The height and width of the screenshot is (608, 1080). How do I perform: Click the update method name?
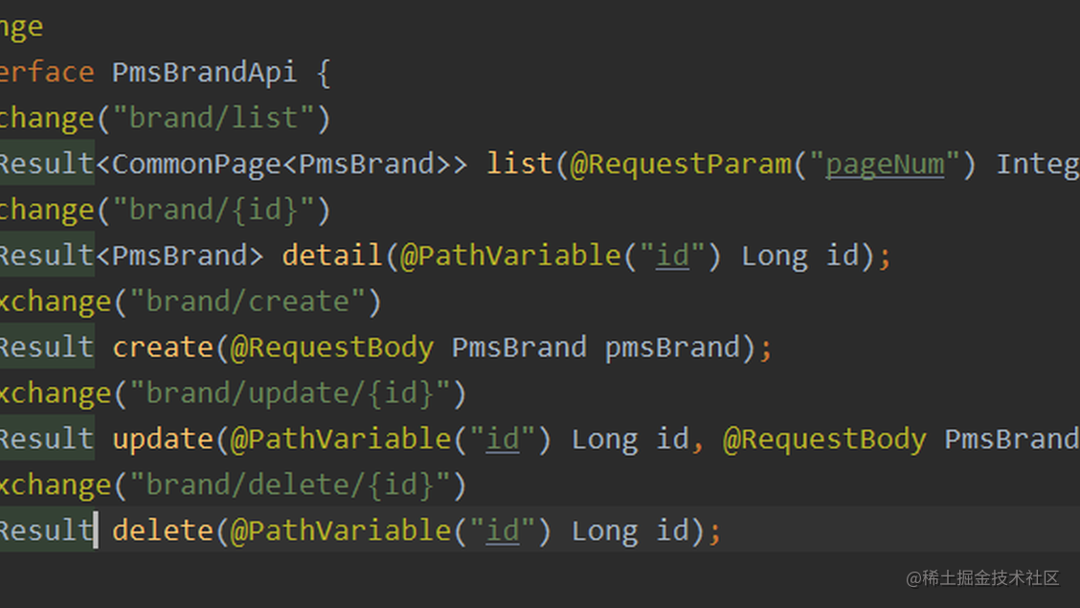(x=163, y=439)
